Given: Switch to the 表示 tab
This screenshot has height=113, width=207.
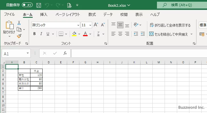Looking at the screenshot, I should pos(139,14).
